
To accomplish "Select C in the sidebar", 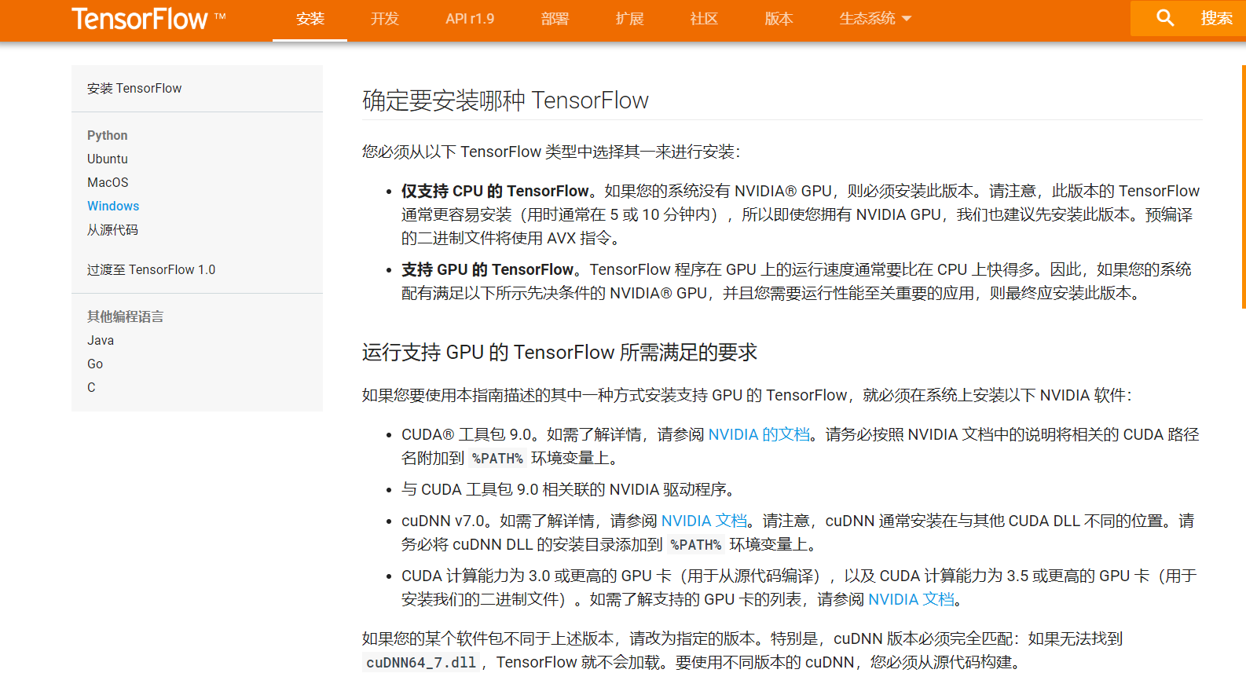I will [91, 387].
